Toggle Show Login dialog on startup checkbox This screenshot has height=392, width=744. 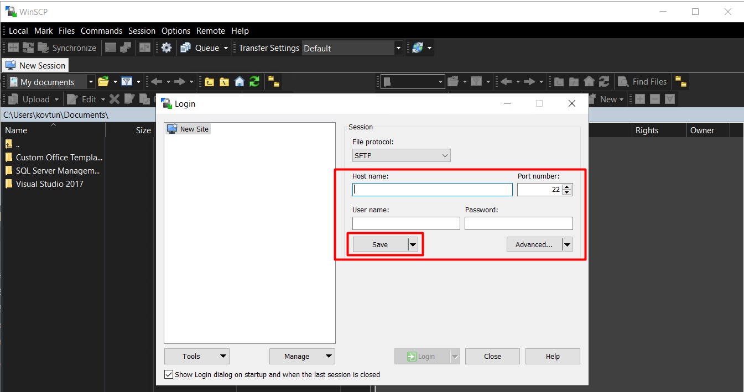pyautogui.click(x=169, y=374)
